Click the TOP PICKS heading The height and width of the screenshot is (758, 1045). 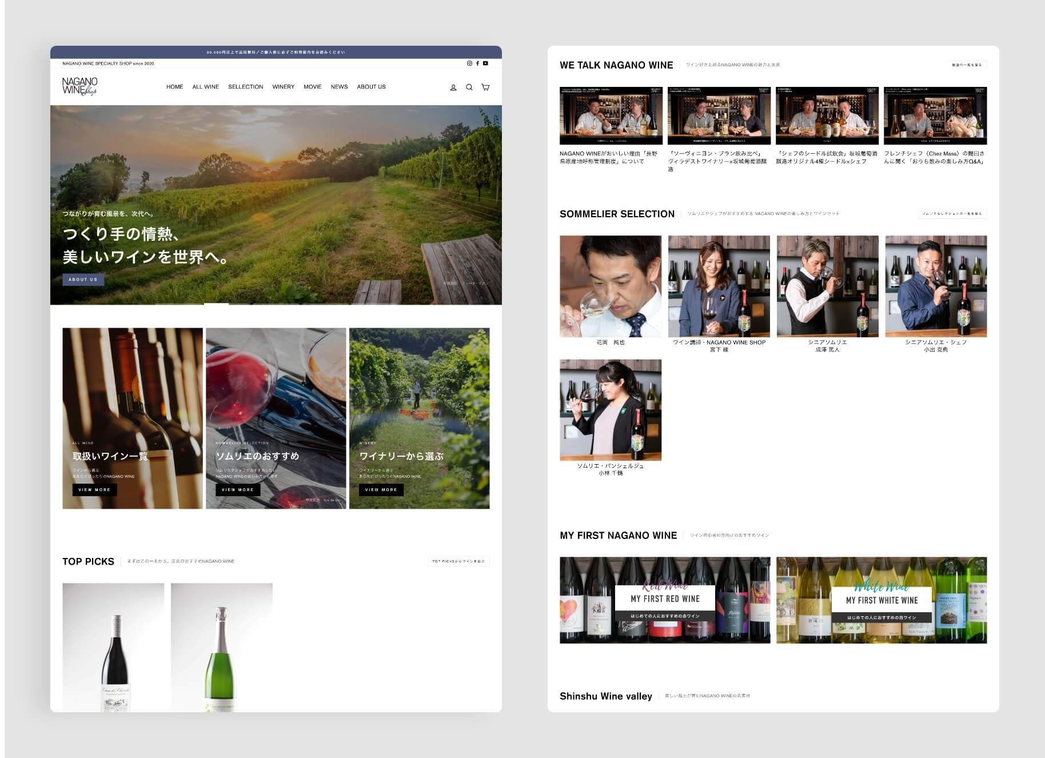coord(88,561)
